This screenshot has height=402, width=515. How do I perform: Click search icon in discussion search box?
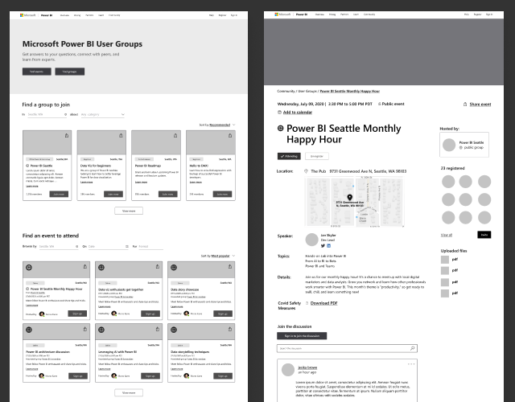click(413, 348)
